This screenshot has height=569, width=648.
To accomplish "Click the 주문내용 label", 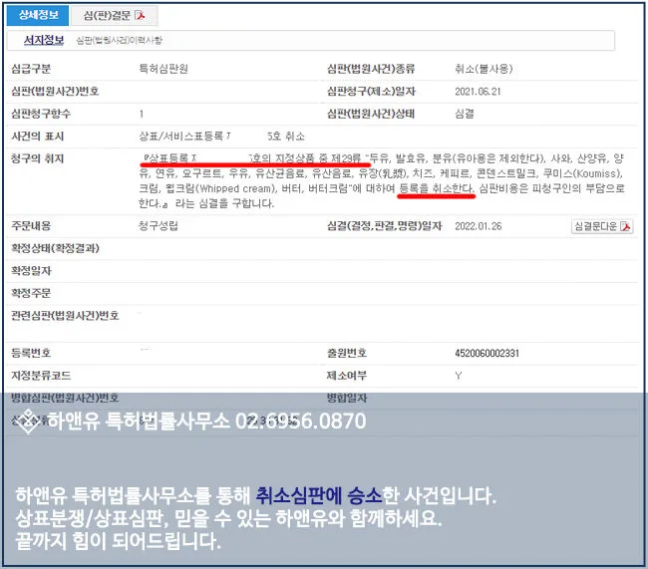I will point(31,226).
